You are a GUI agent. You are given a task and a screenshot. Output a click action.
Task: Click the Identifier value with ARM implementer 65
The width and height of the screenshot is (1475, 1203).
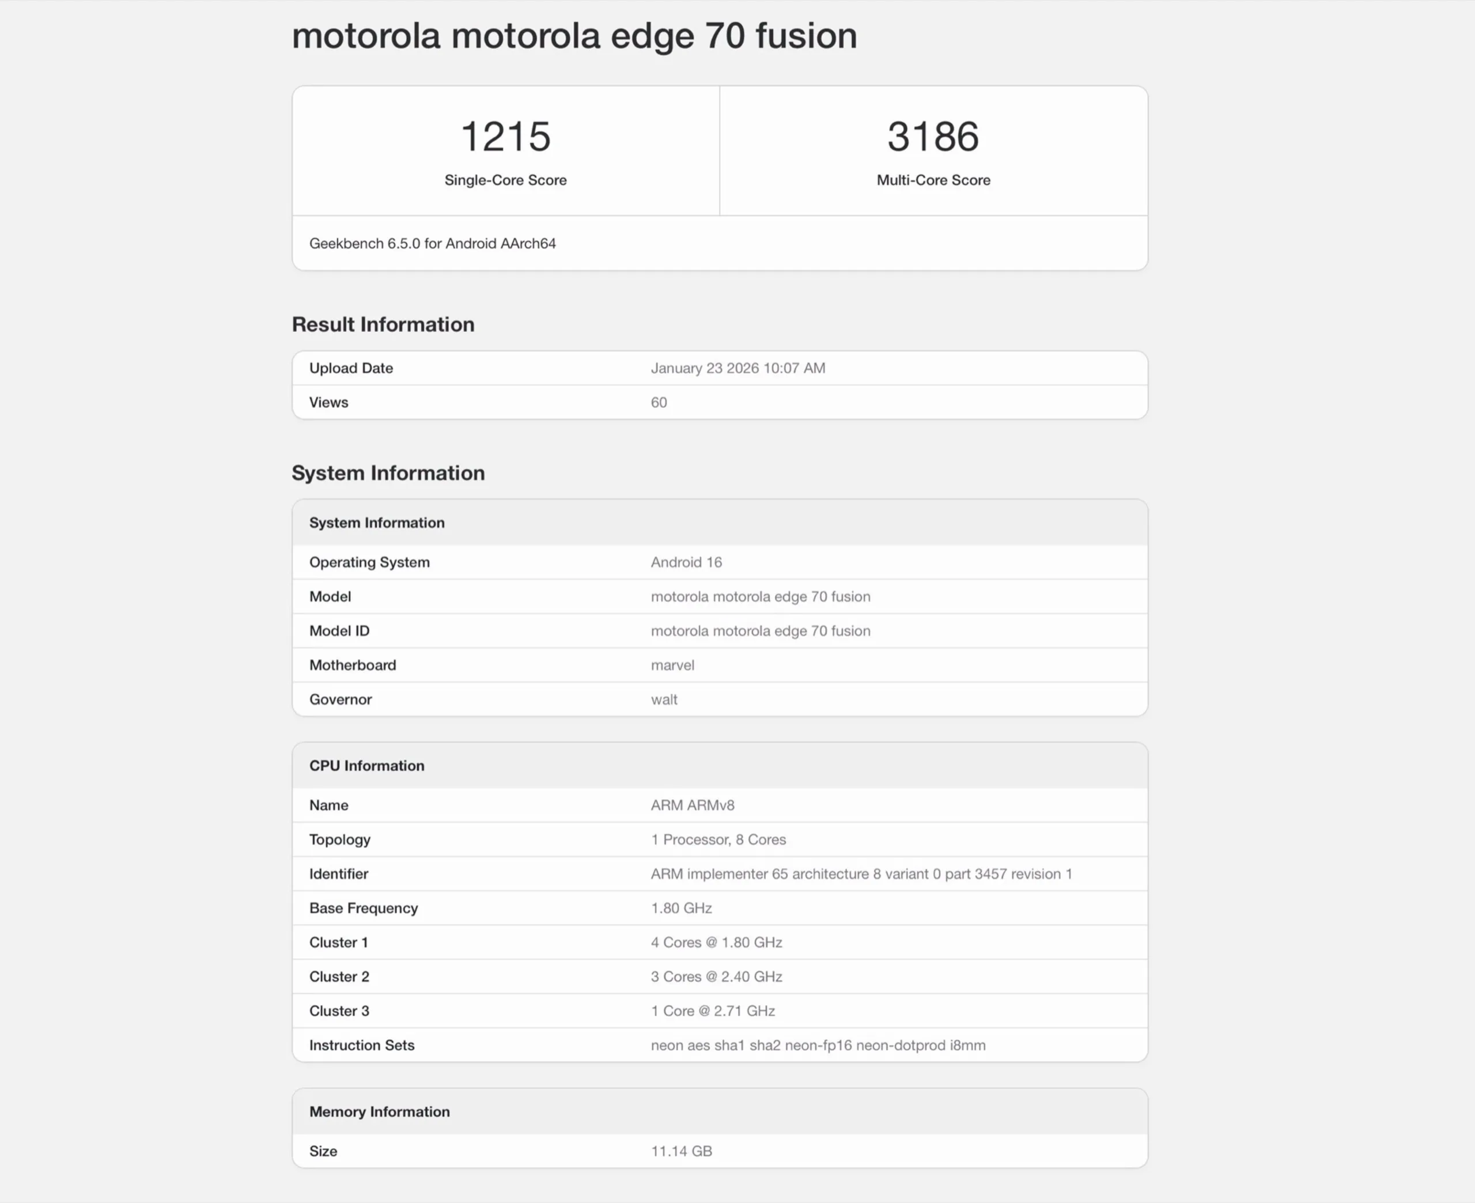(860, 874)
